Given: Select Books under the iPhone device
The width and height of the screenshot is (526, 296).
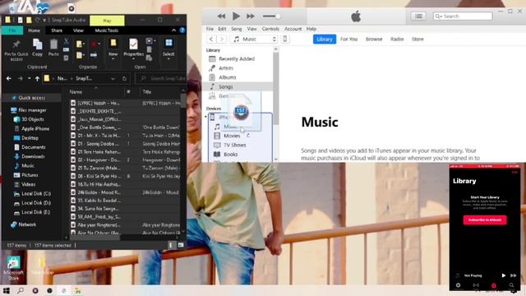Looking at the screenshot, I should click(230, 155).
